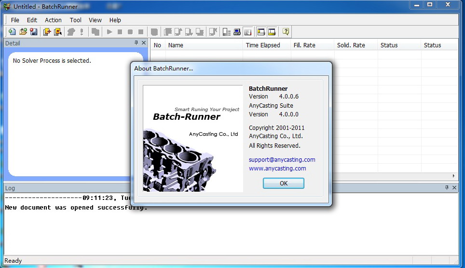Click the add project icon with red plus

click(47, 32)
